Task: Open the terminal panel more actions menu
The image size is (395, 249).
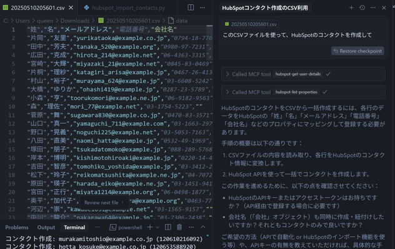Action: click(191, 227)
